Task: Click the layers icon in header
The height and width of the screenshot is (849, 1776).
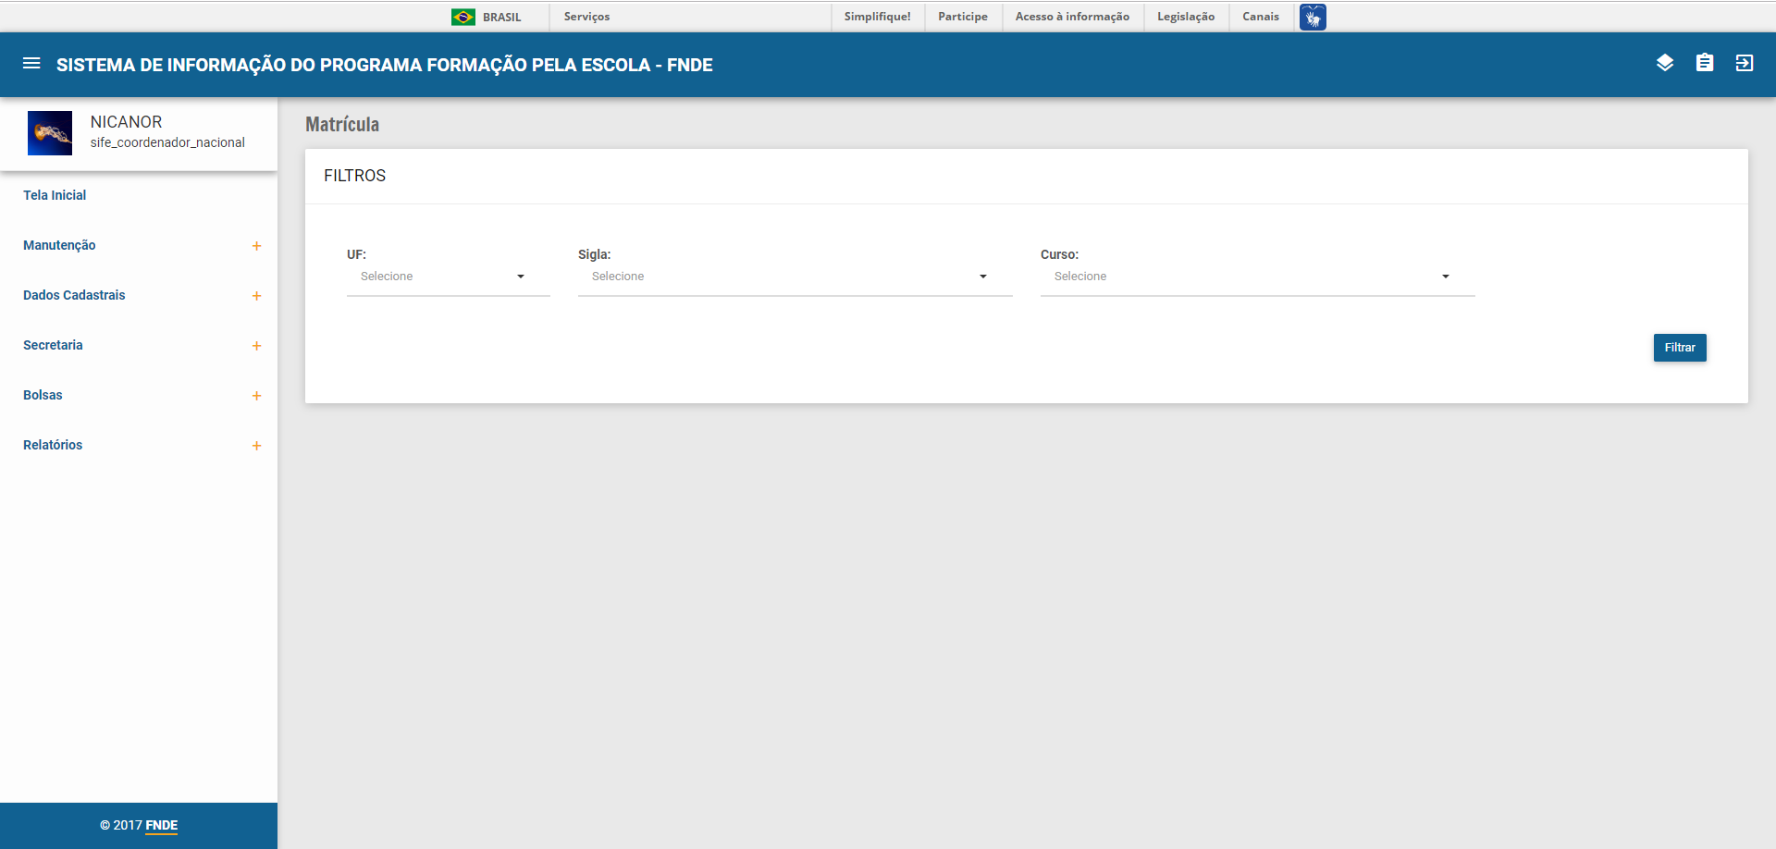Action: (x=1664, y=63)
